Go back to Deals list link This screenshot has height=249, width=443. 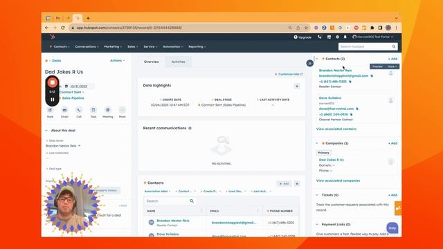[x=56, y=61]
